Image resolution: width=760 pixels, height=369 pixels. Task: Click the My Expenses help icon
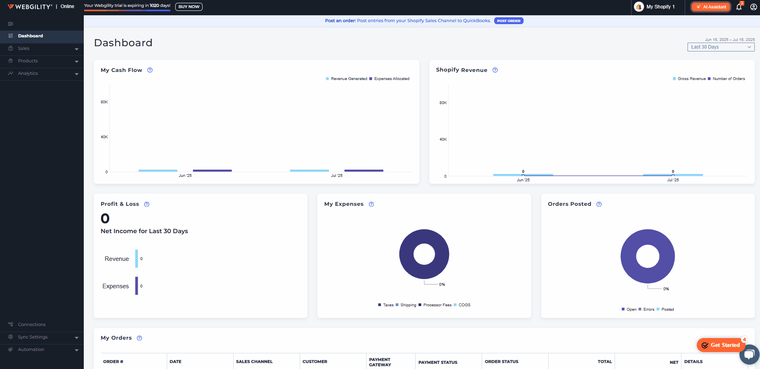[x=371, y=204]
